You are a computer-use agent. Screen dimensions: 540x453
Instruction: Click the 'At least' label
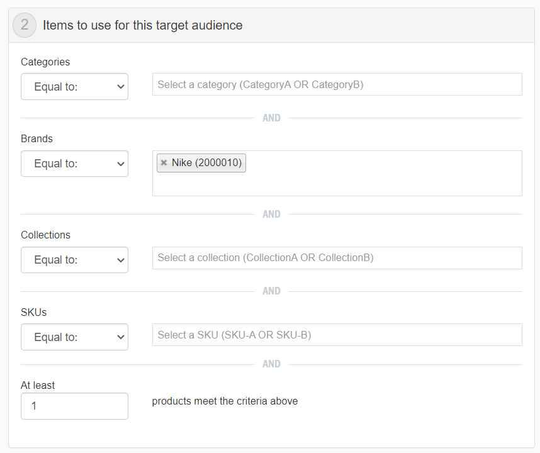(38, 385)
